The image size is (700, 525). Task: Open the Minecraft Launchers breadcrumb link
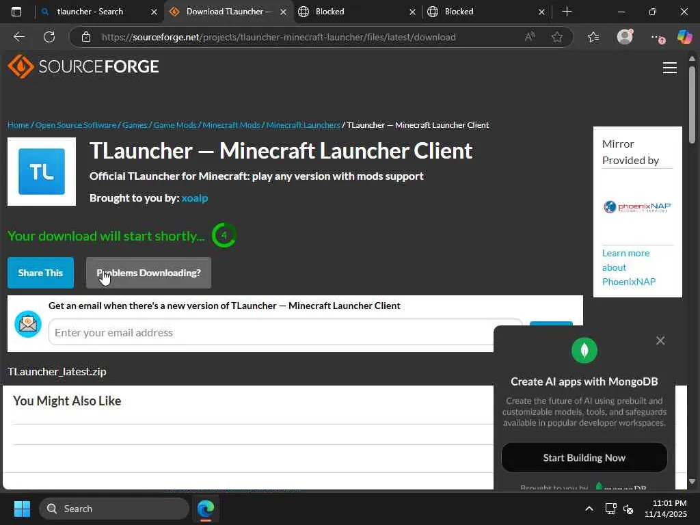point(303,125)
